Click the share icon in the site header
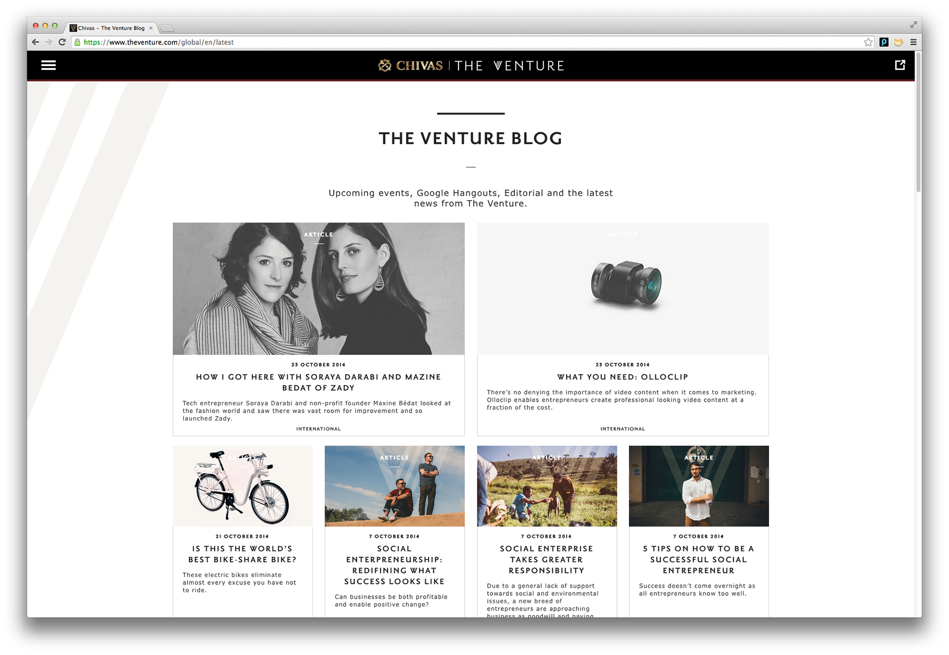Image resolution: width=949 pixels, height=655 pixels. coord(900,65)
